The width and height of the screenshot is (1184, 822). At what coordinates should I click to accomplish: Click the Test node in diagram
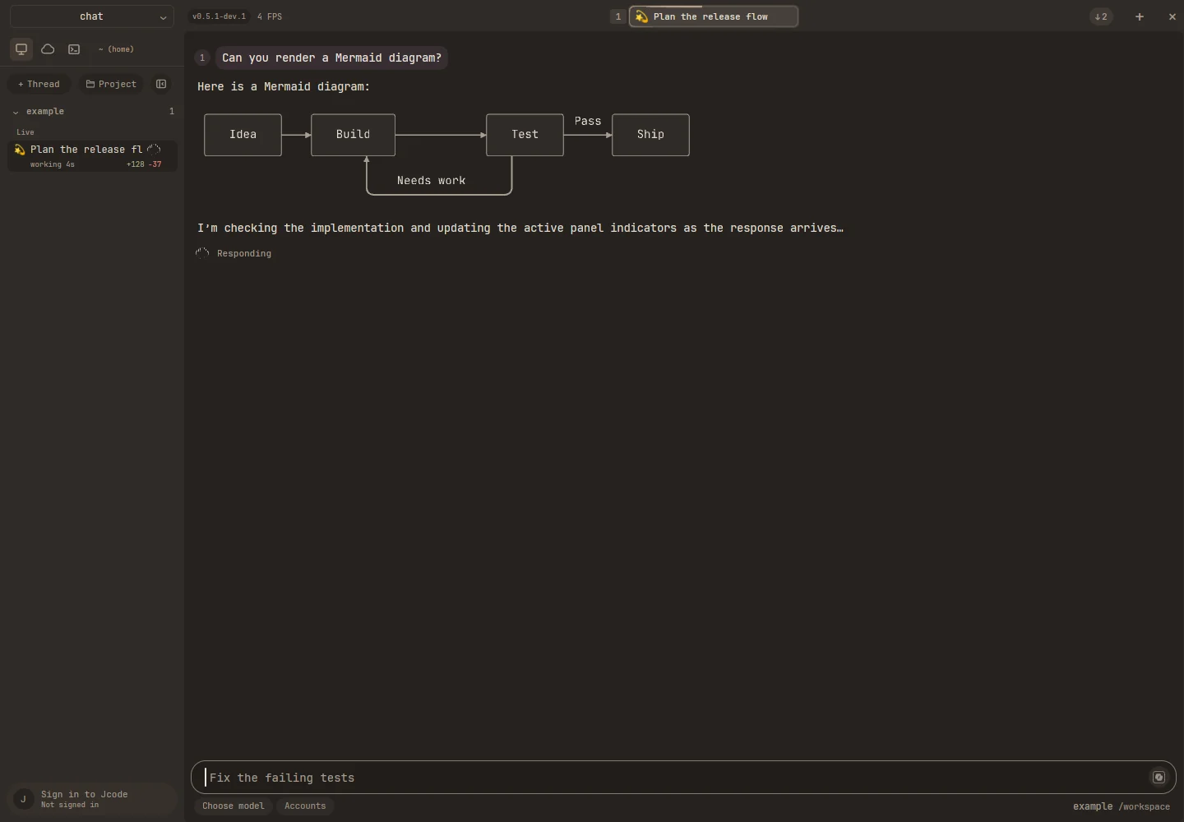525,135
